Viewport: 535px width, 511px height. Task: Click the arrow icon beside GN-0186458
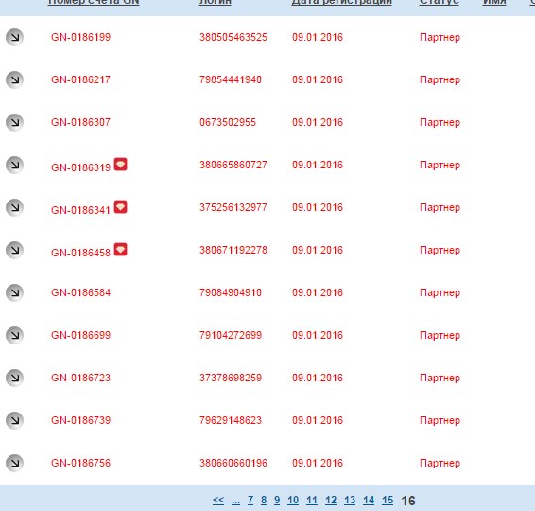(x=14, y=250)
